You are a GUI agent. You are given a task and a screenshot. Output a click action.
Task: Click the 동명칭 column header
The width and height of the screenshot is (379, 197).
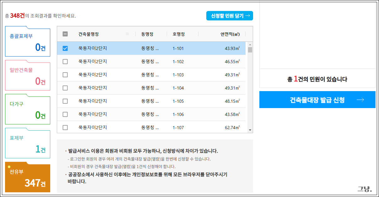click(x=147, y=34)
